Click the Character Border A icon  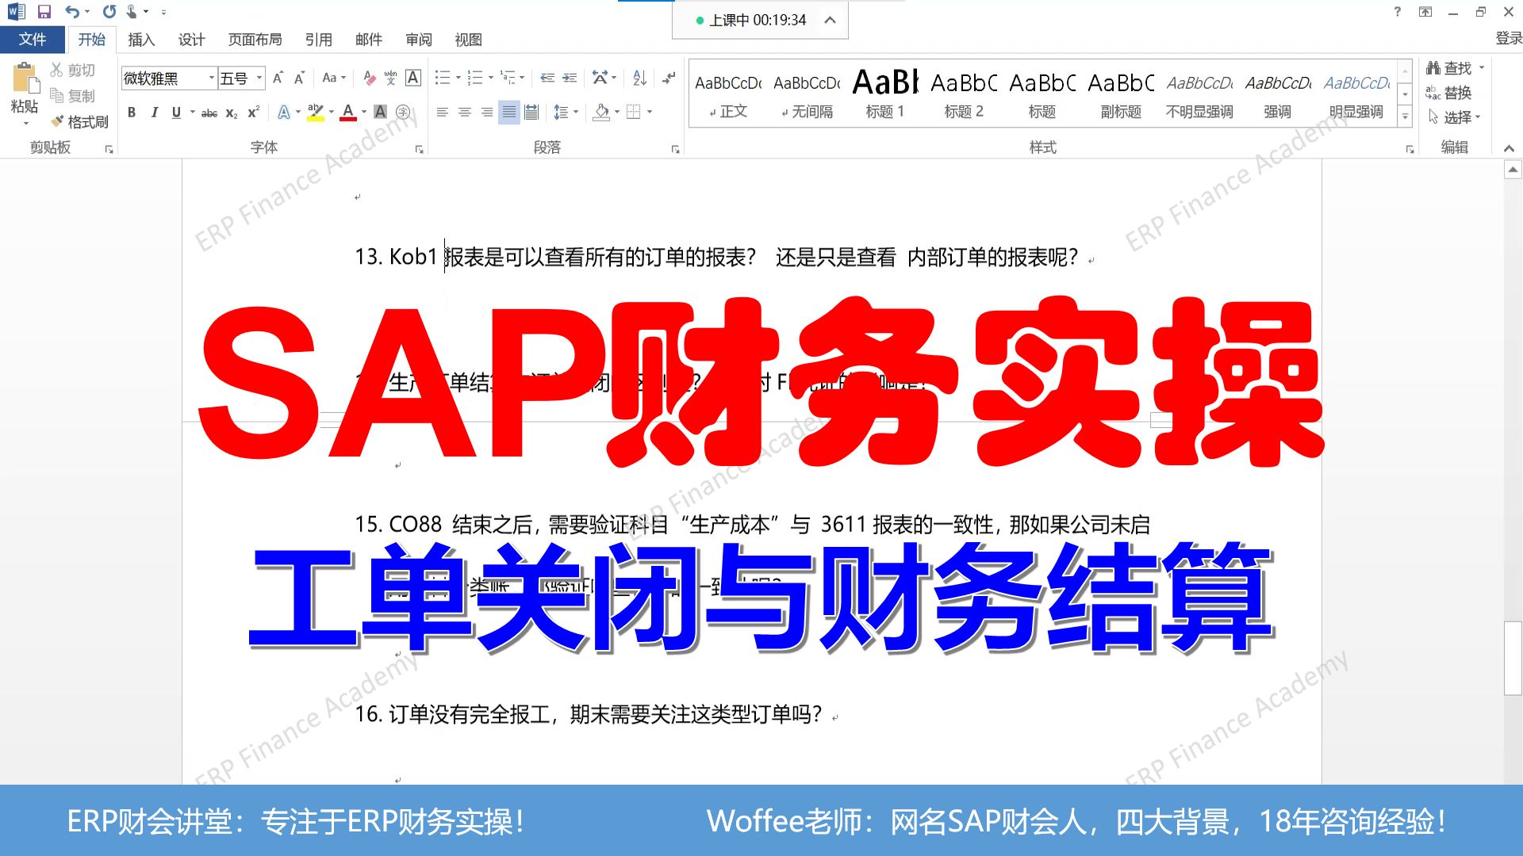click(x=413, y=78)
